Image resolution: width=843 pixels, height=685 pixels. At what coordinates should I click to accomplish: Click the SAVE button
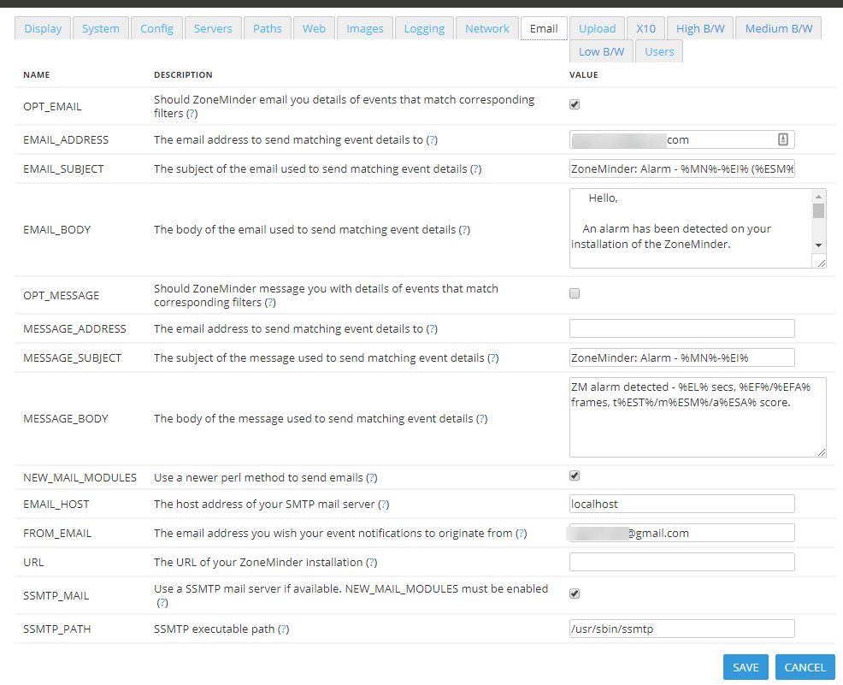[x=746, y=667]
